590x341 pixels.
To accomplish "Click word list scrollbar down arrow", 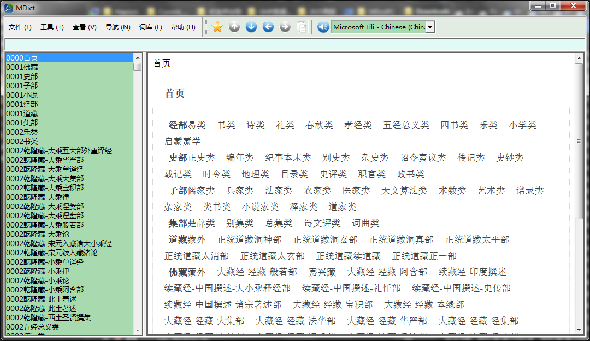I will click(x=137, y=331).
